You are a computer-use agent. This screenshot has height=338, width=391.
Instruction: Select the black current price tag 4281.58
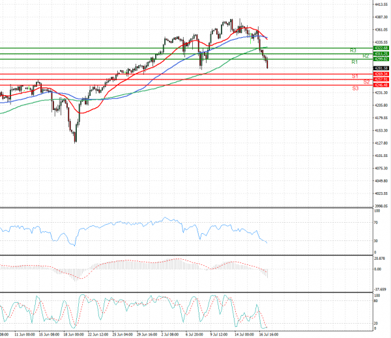pyautogui.click(x=381, y=68)
